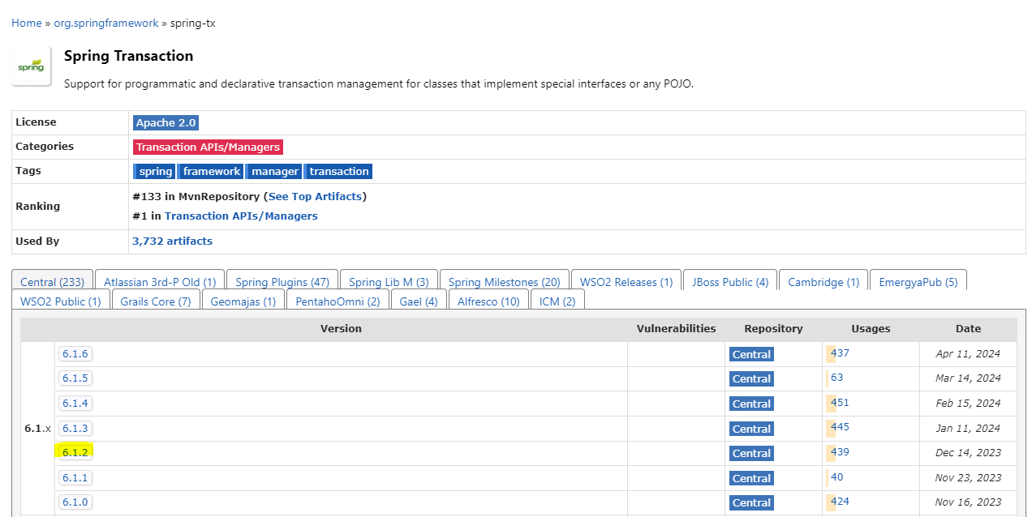Switch to Atlassian 3rd-P Old tab

(160, 282)
